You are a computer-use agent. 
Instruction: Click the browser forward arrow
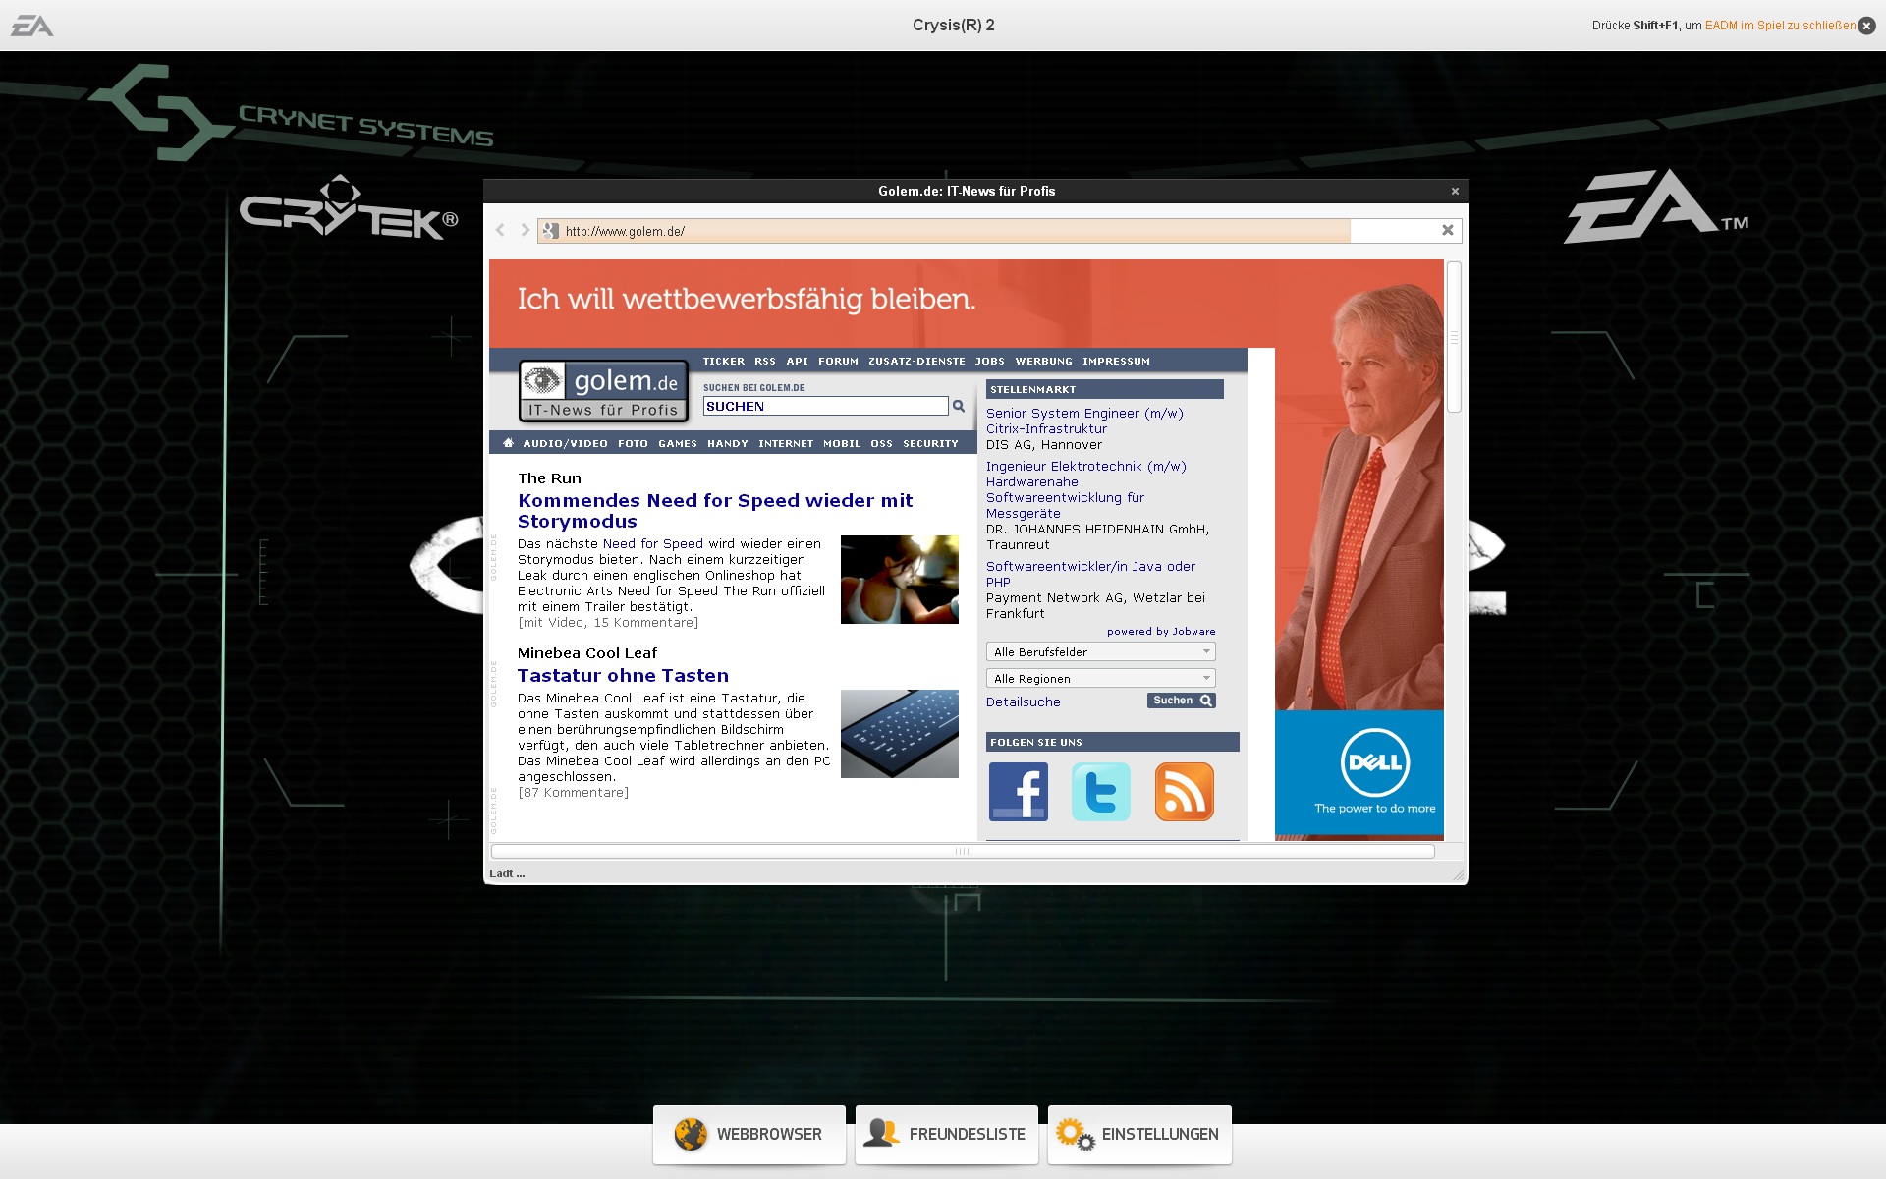[x=525, y=230]
